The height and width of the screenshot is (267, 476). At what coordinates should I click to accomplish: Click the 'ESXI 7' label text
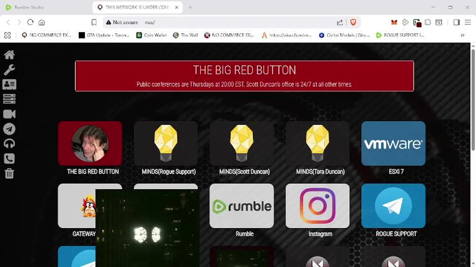point(396,172)
